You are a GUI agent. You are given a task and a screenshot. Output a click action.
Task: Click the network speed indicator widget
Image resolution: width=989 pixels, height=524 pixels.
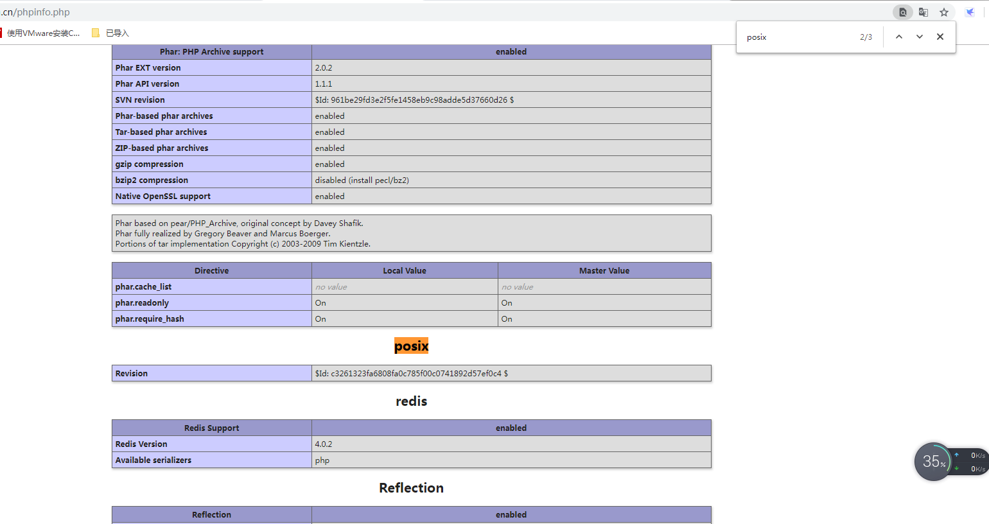tap(970, 462)
